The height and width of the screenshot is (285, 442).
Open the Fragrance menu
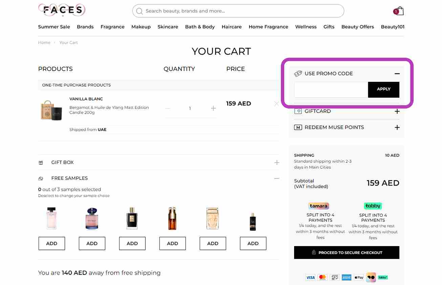pyautogui.click(x=112, y=27)
